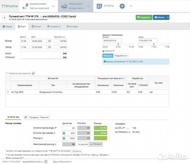Open the Транспорт vehicles icon
The image size is (190, 164).
coord(64,6)
